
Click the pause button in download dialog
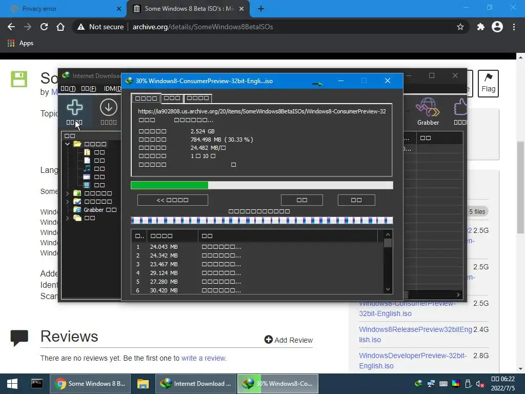[x=301, y=200]
